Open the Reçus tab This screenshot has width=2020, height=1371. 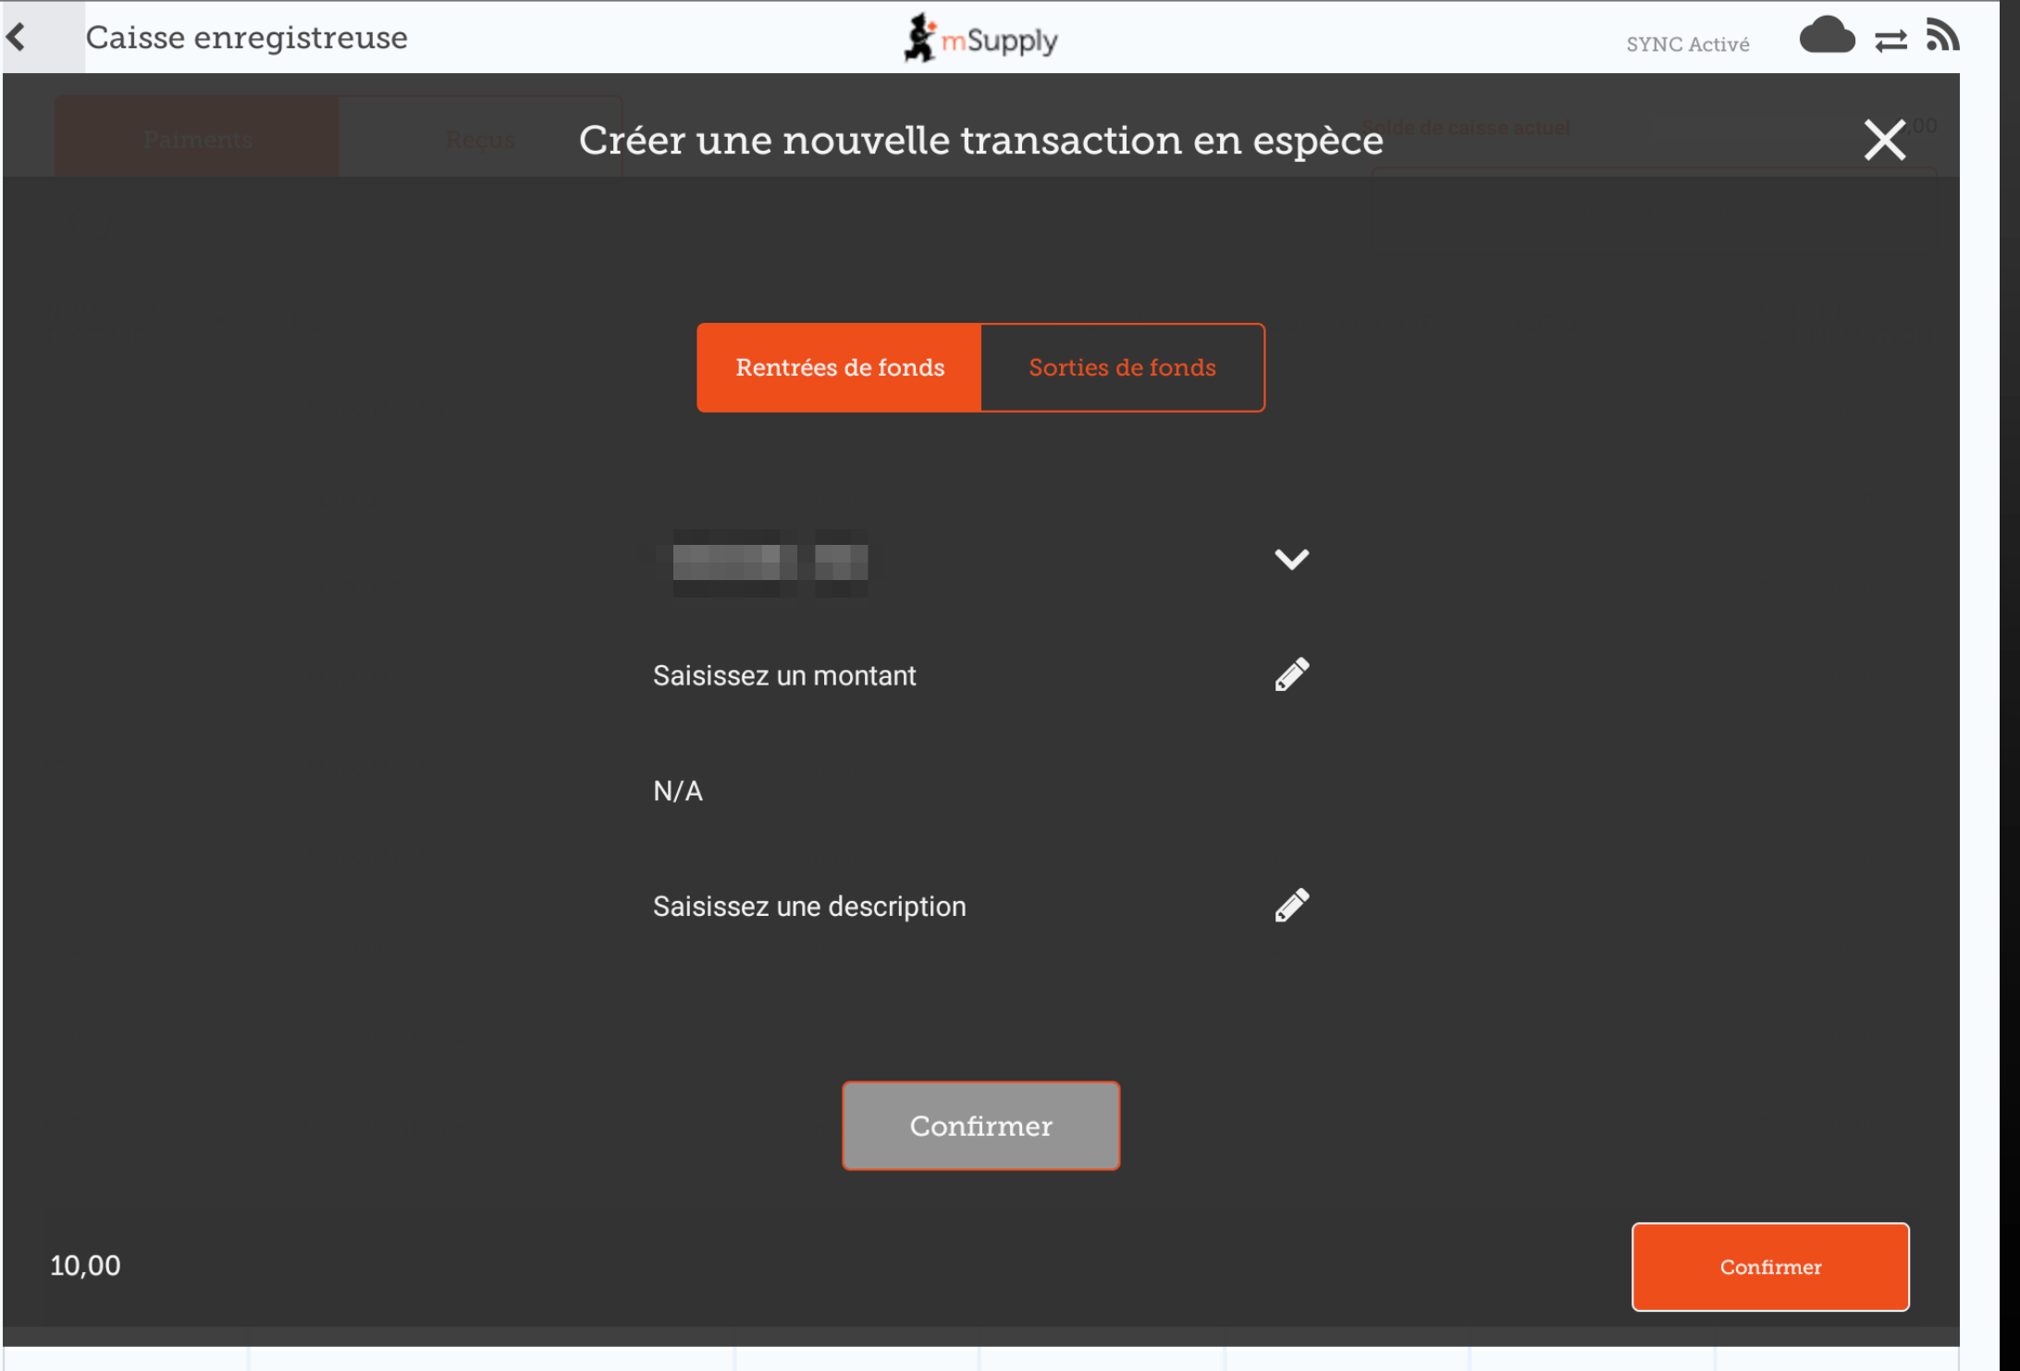(x=480, y=139)
